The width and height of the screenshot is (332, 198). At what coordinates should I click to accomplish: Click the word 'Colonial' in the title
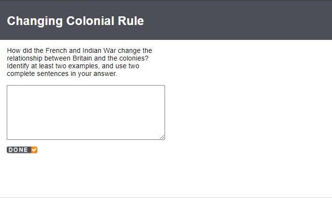(x=90, y=21)
